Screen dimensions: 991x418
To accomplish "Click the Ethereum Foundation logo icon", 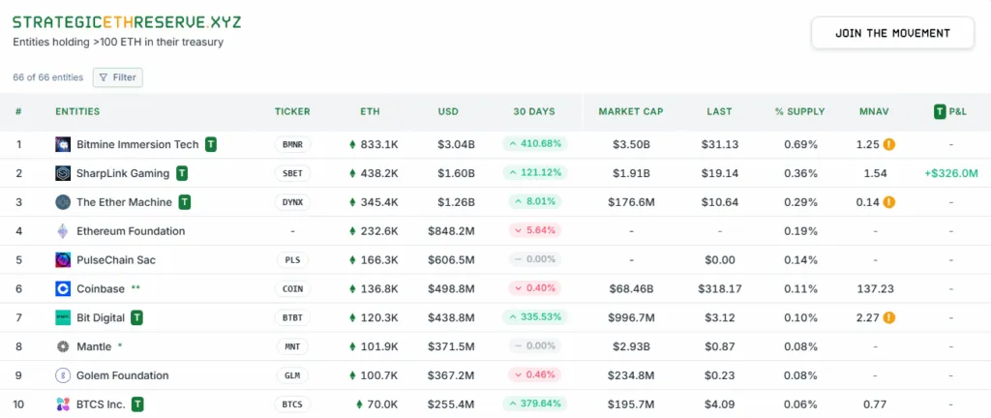I will pos(63,231).
